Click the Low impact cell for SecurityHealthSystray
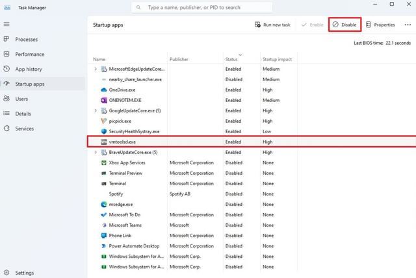This screenshot has height=278, width=416. [267, 131]
